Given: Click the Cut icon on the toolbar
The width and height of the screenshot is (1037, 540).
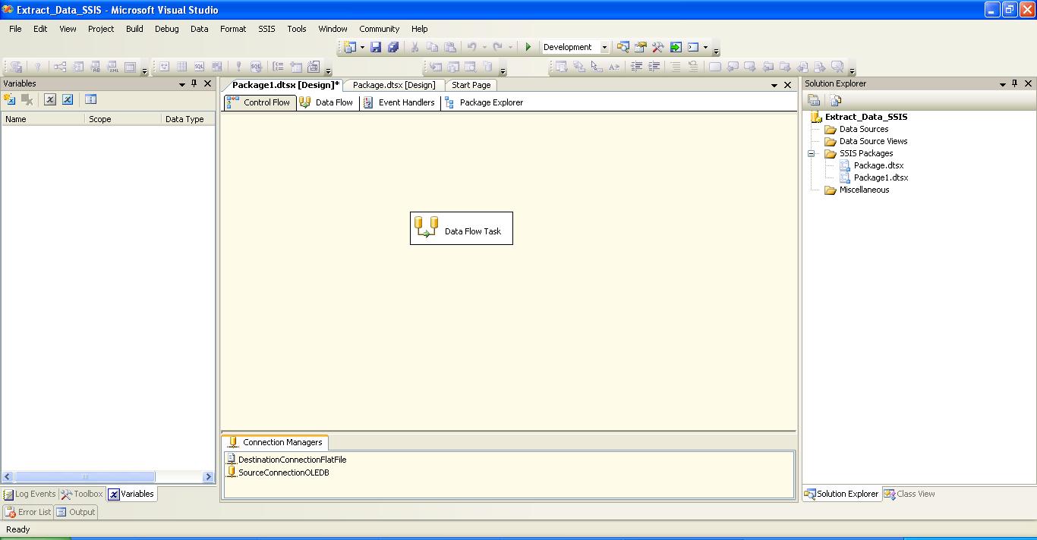Looking at the screenshot, I should [x=414, y=47].
